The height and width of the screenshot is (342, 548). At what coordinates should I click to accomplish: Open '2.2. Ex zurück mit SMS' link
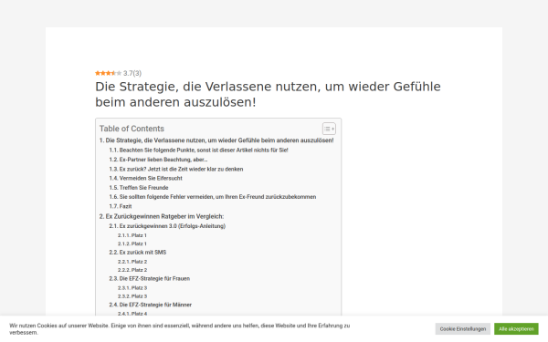click(137, 252)
